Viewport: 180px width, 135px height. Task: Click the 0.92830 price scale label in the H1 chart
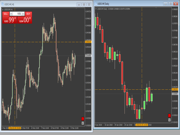pyautogui.click(x=88, y=125)
